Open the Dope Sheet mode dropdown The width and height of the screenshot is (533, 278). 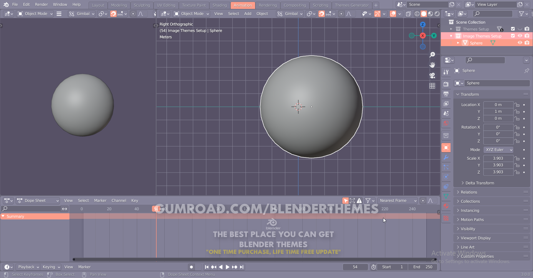pyautogui.click(x=38, y=201)
